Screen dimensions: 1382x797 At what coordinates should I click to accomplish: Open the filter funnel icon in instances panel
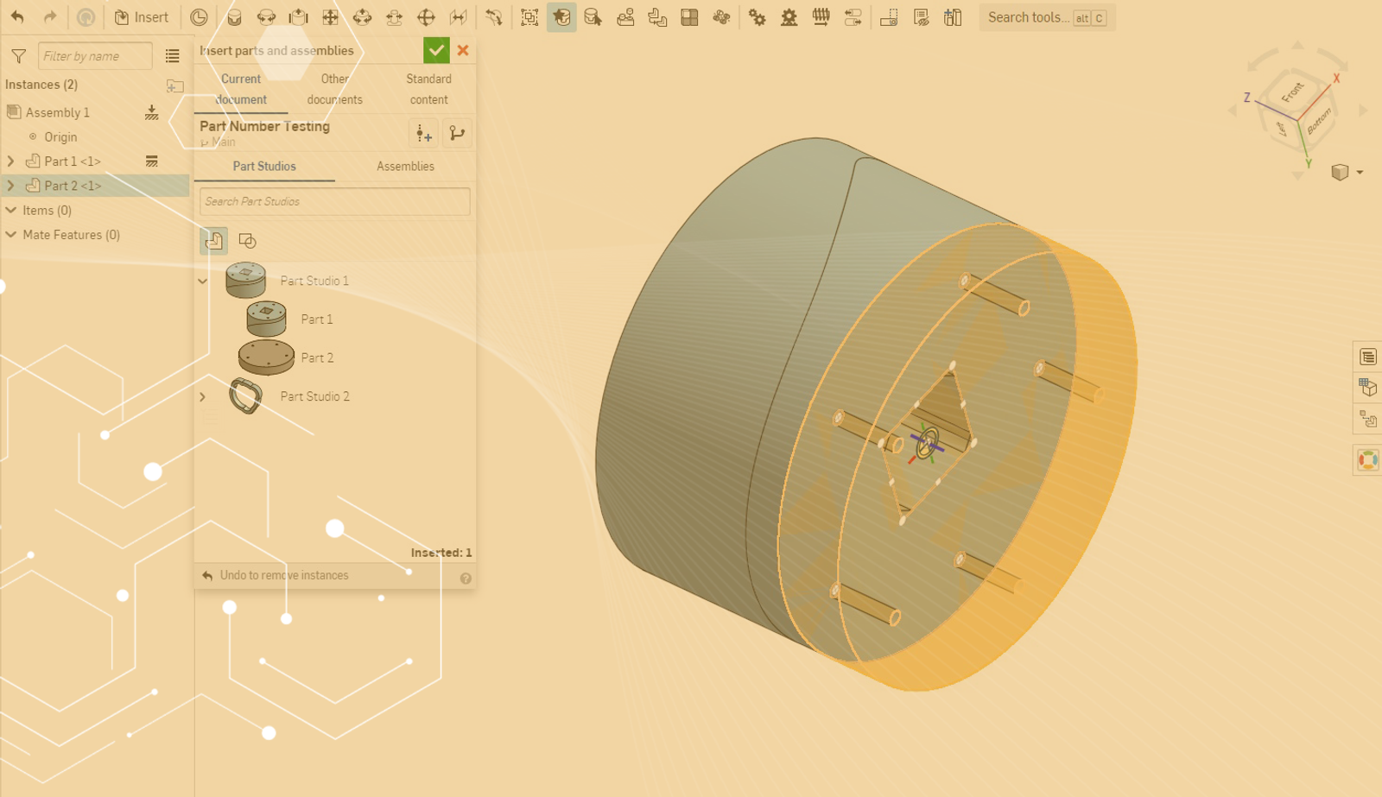point(18,57)
